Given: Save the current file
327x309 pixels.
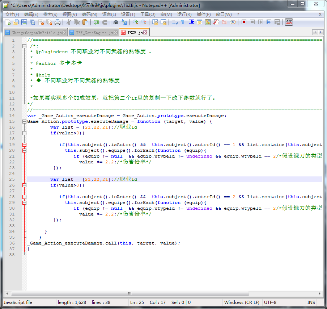Looking at the screenshot, I should pyautogui.click(x=24, y=22).
